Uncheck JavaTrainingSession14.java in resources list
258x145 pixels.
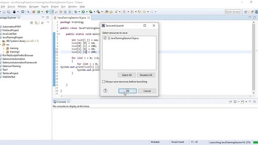click(105, 38)
